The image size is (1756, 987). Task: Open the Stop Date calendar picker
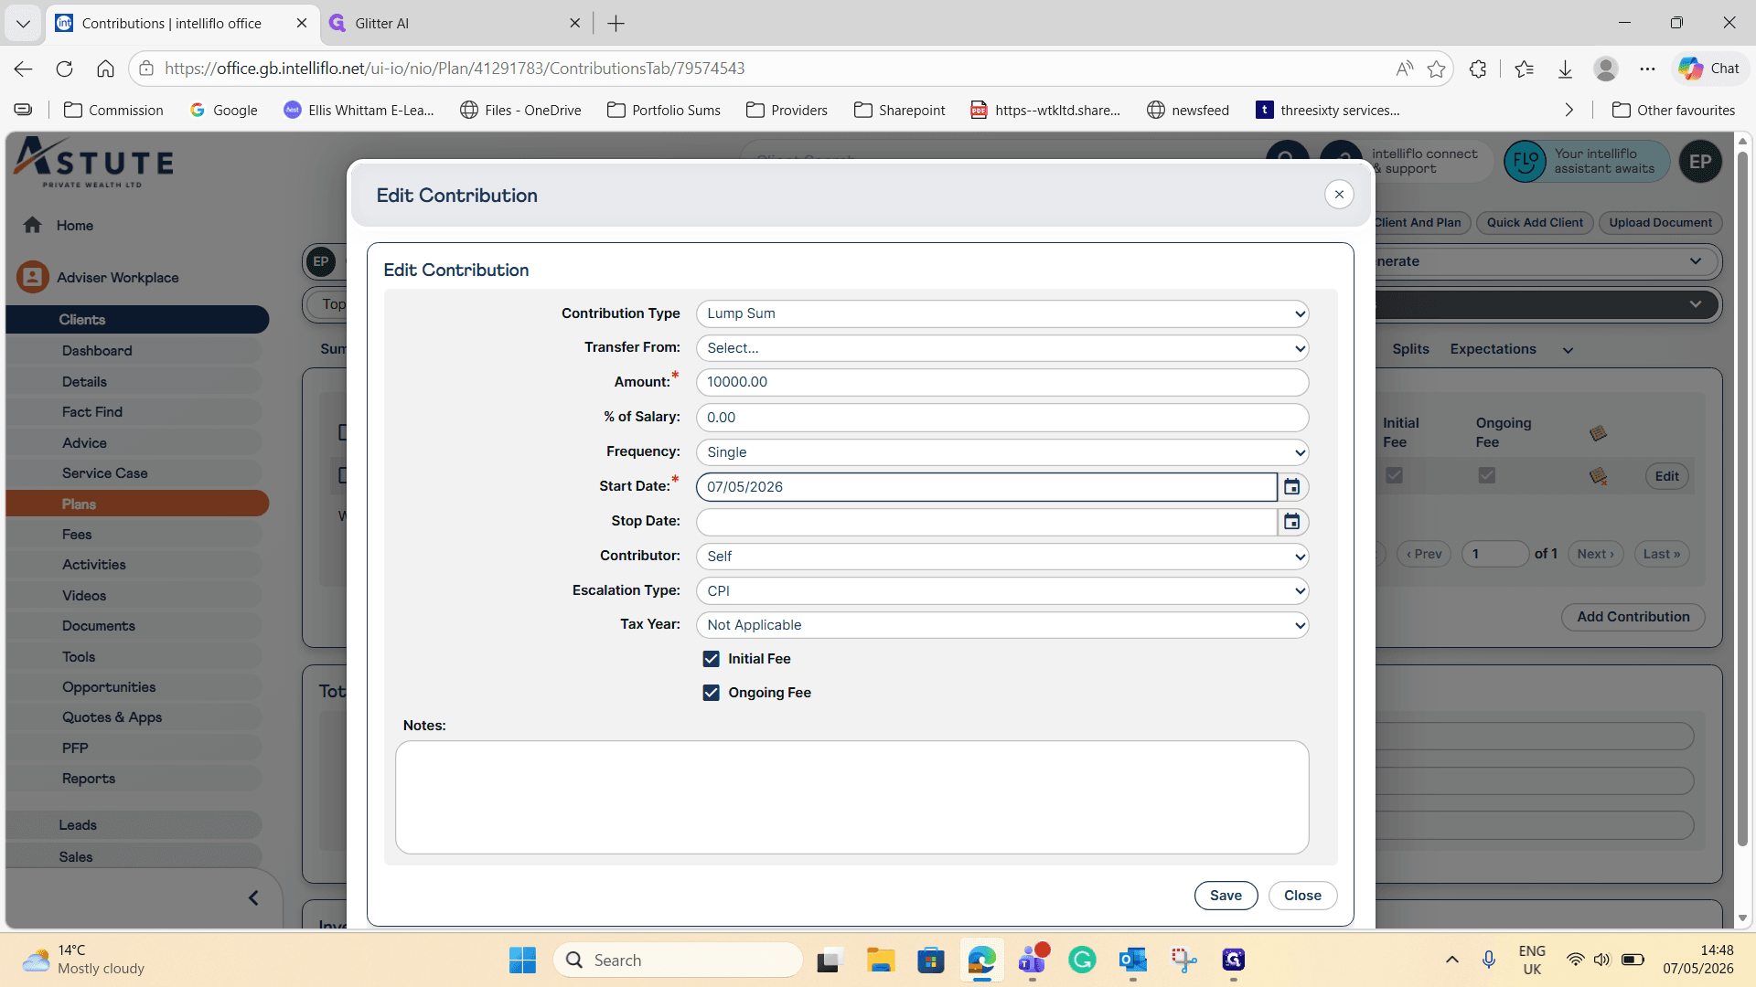pos(1291,522)
